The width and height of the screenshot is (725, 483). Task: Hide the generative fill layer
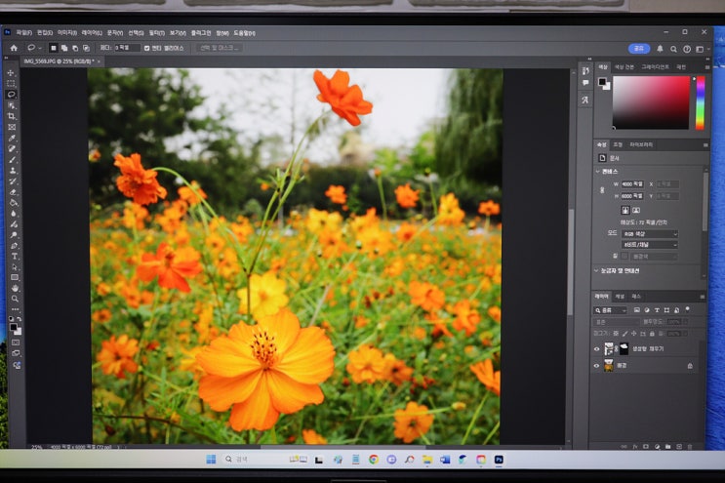pyautogui.click(x=597, y=348)
